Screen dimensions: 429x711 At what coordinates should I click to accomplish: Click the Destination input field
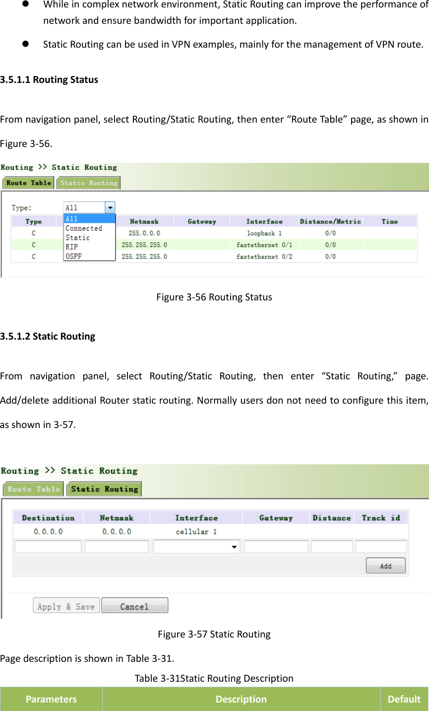(x=48, y=547)
